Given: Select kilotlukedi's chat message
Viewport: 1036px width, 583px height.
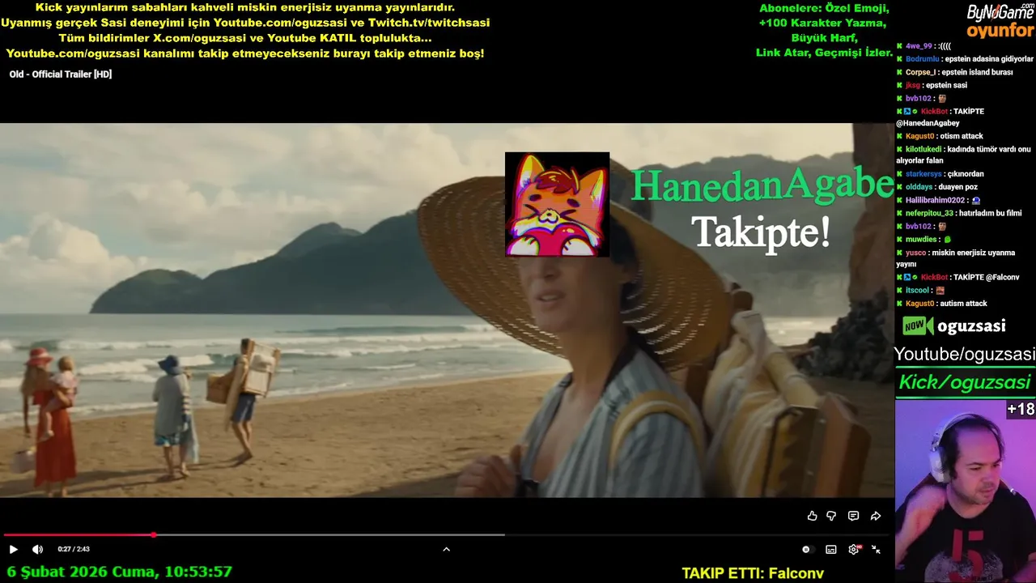Looking at the screenshot, I should (x=964, y=155).
